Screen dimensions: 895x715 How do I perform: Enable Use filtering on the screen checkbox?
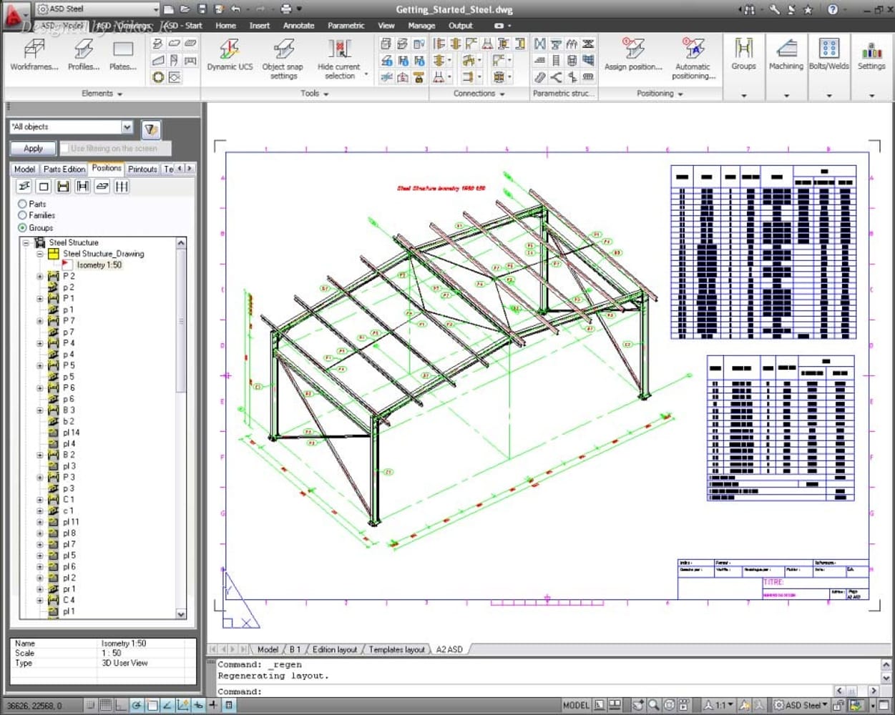click(x=65, y=149)
